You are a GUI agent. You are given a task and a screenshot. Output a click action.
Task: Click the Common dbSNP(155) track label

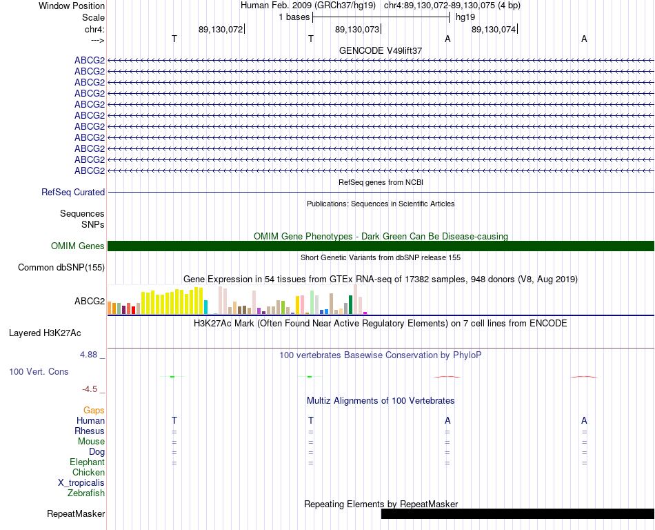(61, 268)
